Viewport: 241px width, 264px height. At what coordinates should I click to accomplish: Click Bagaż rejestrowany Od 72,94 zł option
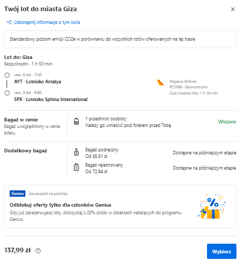(104, 168)
